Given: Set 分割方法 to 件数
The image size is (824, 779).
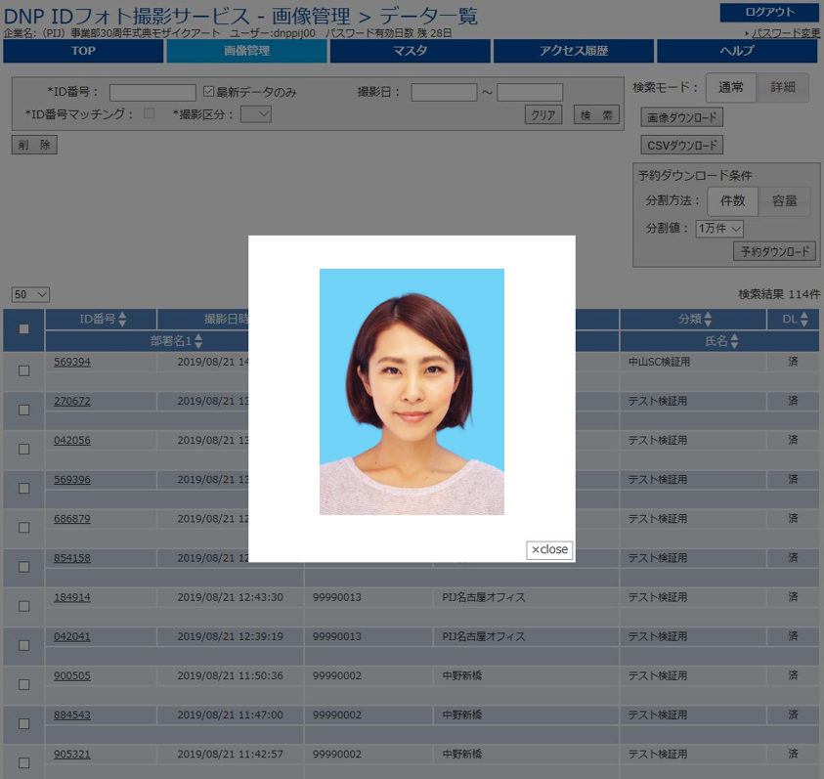Looking at the screenshot, I should pyautogui.click(x=732, y=200).
